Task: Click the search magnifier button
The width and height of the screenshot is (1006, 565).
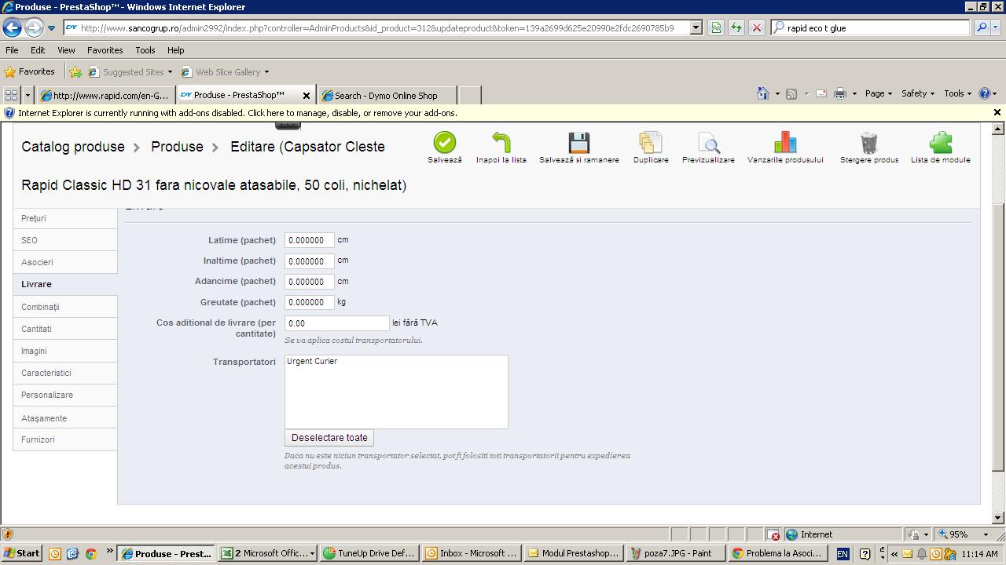Action: (982, 27)
